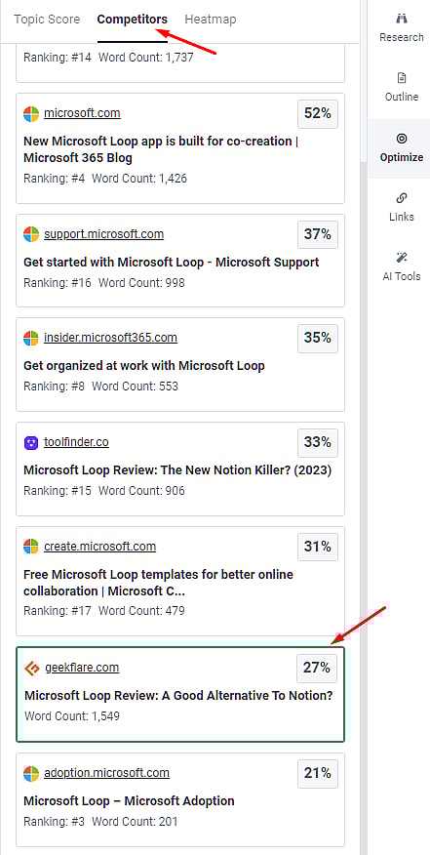The height and width of the screenshot is (855, 430).
Task: Open the Links chain icon
Action: pyautogui.click(x=402, y=197)
